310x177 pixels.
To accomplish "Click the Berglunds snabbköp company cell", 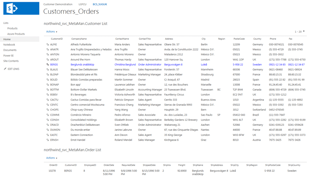I will pyautogui.click(x=82, y=65).
